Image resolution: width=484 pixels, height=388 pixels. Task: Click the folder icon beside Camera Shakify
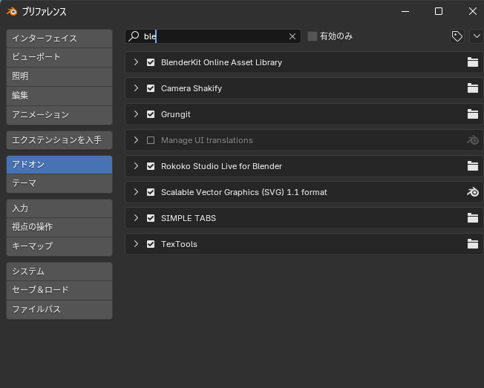coord(472,88)
